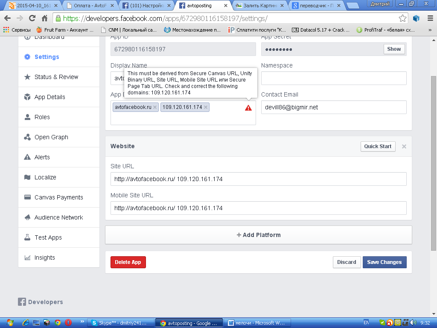
Task: Click Save Changes
Action: tap(385, 262)
